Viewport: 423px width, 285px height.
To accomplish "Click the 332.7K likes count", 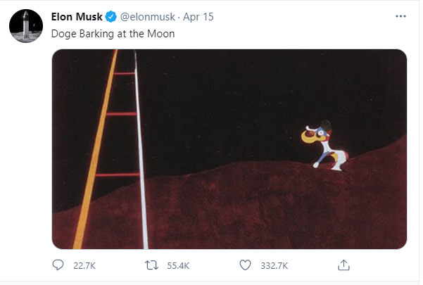I will pyautogui.click(x=274, y=266).
